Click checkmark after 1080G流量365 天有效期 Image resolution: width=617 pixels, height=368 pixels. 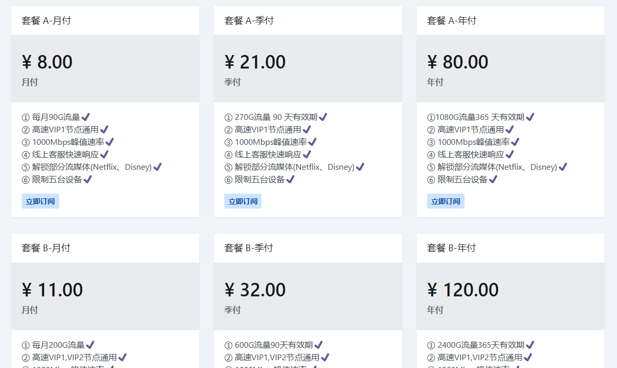(530, 117)
